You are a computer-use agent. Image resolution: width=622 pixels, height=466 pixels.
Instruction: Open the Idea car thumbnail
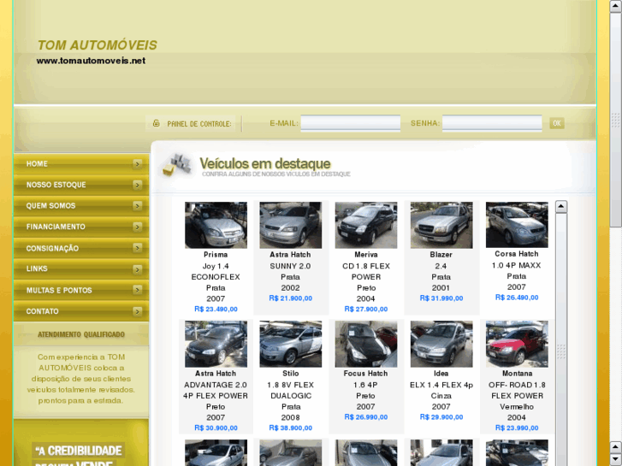click(441, 344)
